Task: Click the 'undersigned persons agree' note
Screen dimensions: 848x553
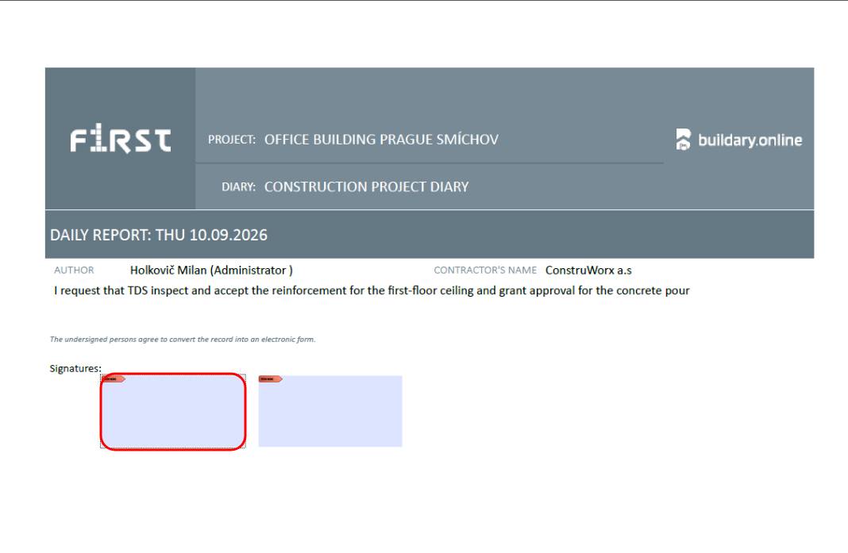Action: [183, 340]
